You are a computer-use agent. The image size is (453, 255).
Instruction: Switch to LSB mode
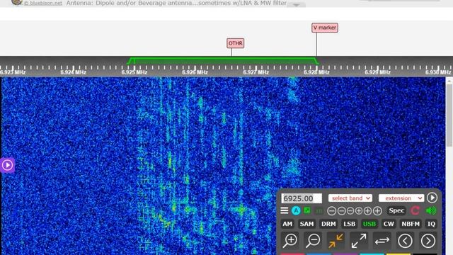[x=349, y=224]
